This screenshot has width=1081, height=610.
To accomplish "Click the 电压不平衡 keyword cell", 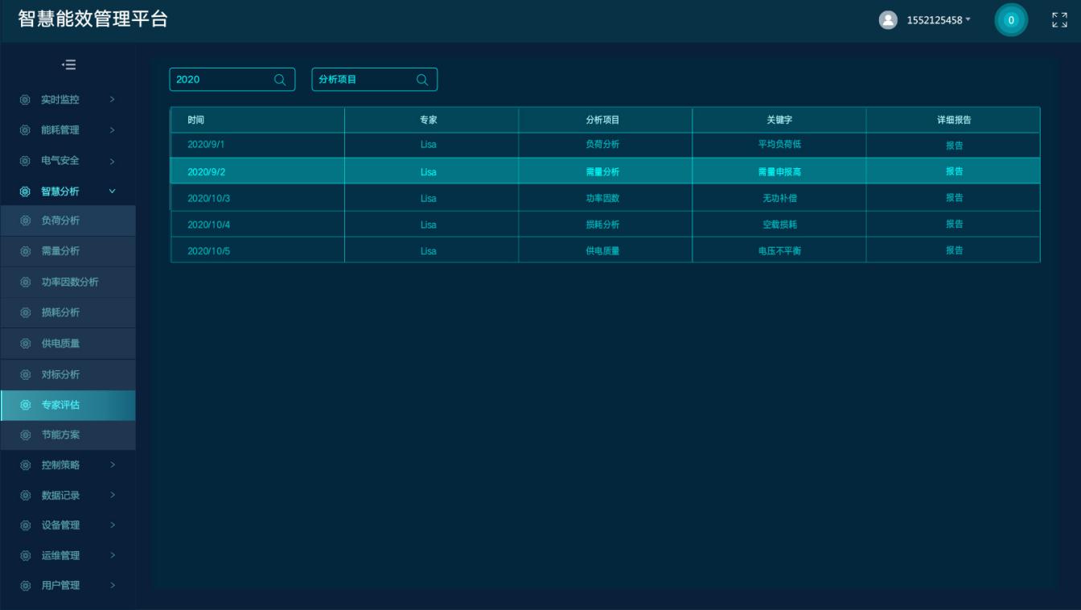I will click(779, 251).
